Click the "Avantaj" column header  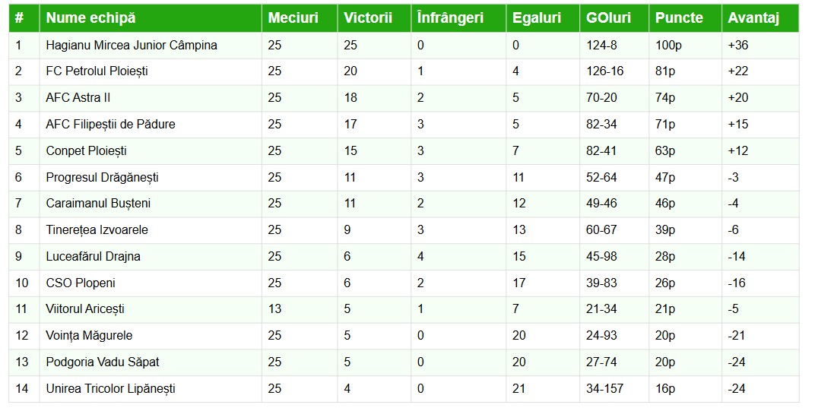pos(753,17)
